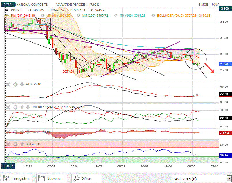Open settings gear next to COURS
The height and width of the screenshot is (183, 232).
pyautogui.click(x=7, y=10)
